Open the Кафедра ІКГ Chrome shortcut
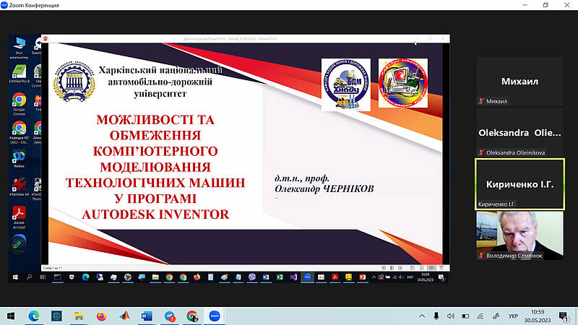The image size is (578, 325). tap(19, 133)
